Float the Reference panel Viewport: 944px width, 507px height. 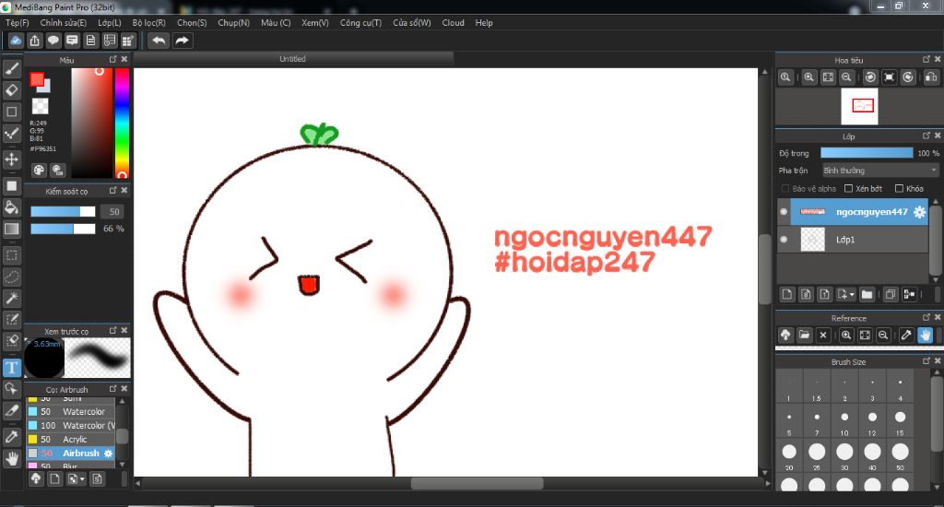926,317
